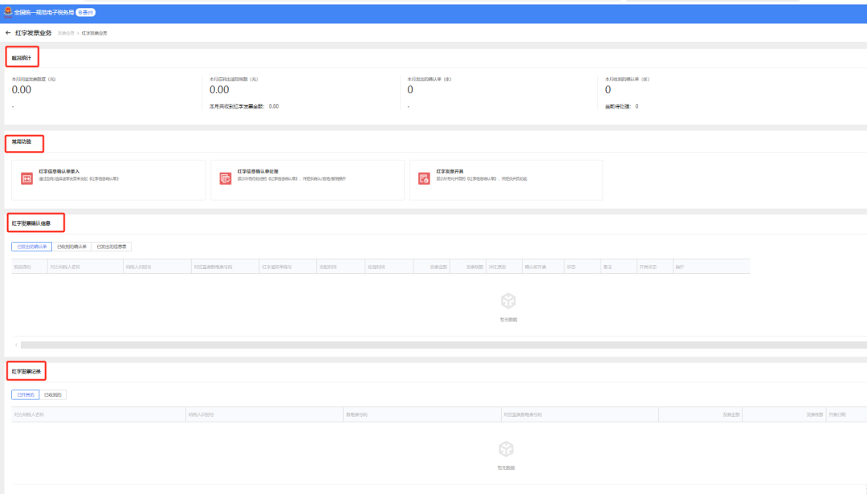Open the 红字信息确认单录入 card title
This screenshot has height=494, width=867.
click(x=59, y=171)
